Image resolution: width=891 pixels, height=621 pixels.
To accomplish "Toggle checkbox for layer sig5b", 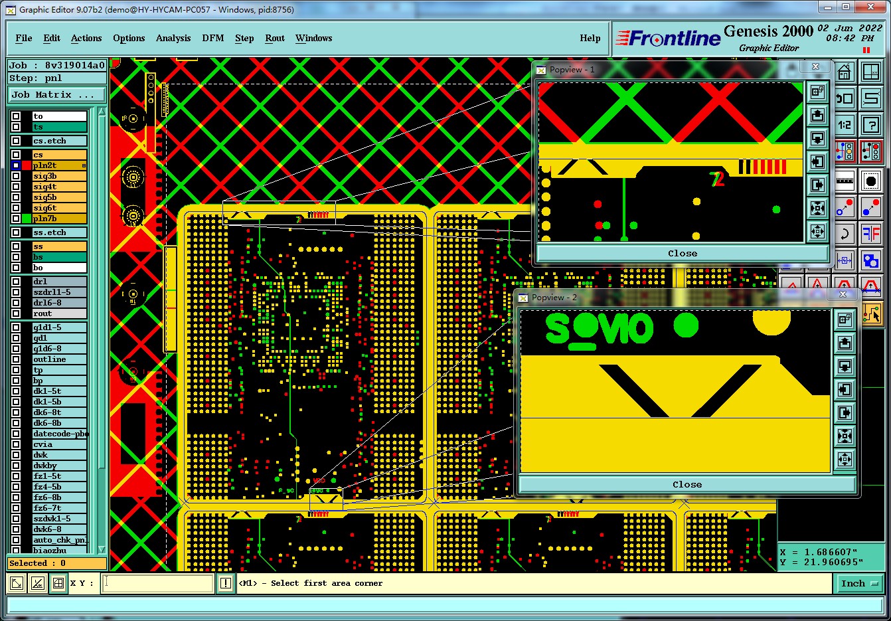I will (x=16, y=197).
